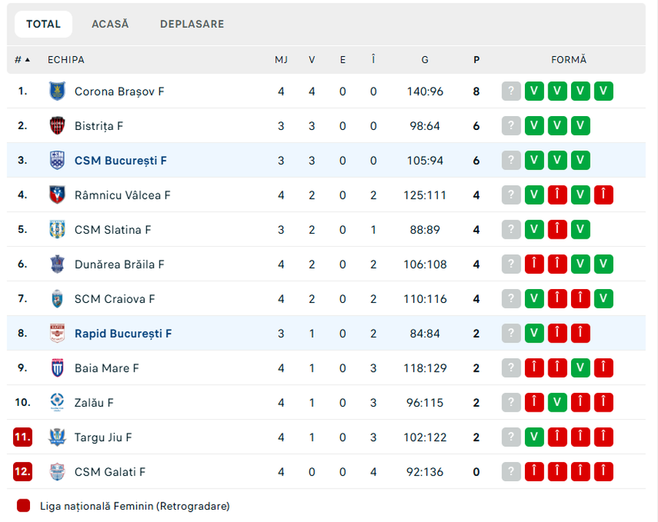Click the Bistrița F team logo
Viewport: 658px width, 522px height.
[x=57, y=126]
